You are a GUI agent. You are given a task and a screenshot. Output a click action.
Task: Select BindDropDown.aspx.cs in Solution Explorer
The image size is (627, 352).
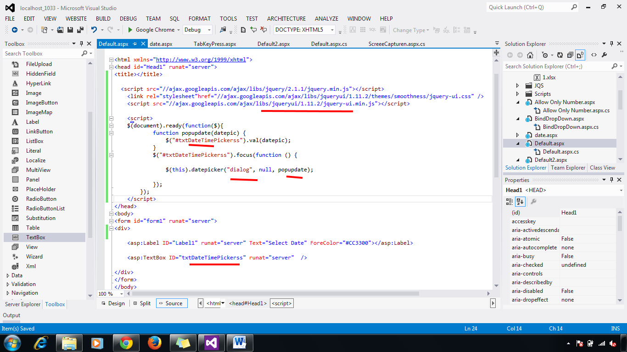point(571,127)
